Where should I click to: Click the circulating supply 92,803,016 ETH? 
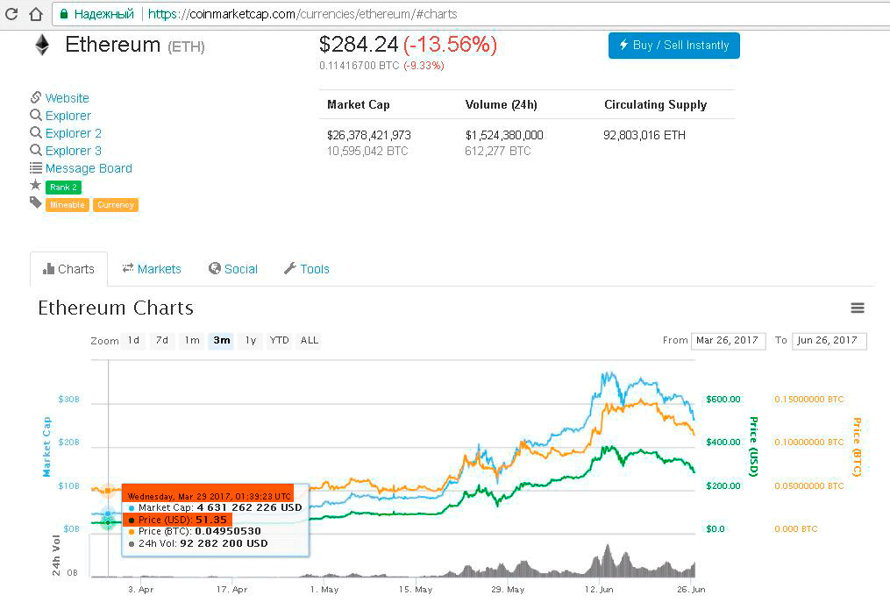point(644,135)
